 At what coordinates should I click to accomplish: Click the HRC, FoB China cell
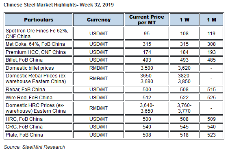[x=39, y=119]
